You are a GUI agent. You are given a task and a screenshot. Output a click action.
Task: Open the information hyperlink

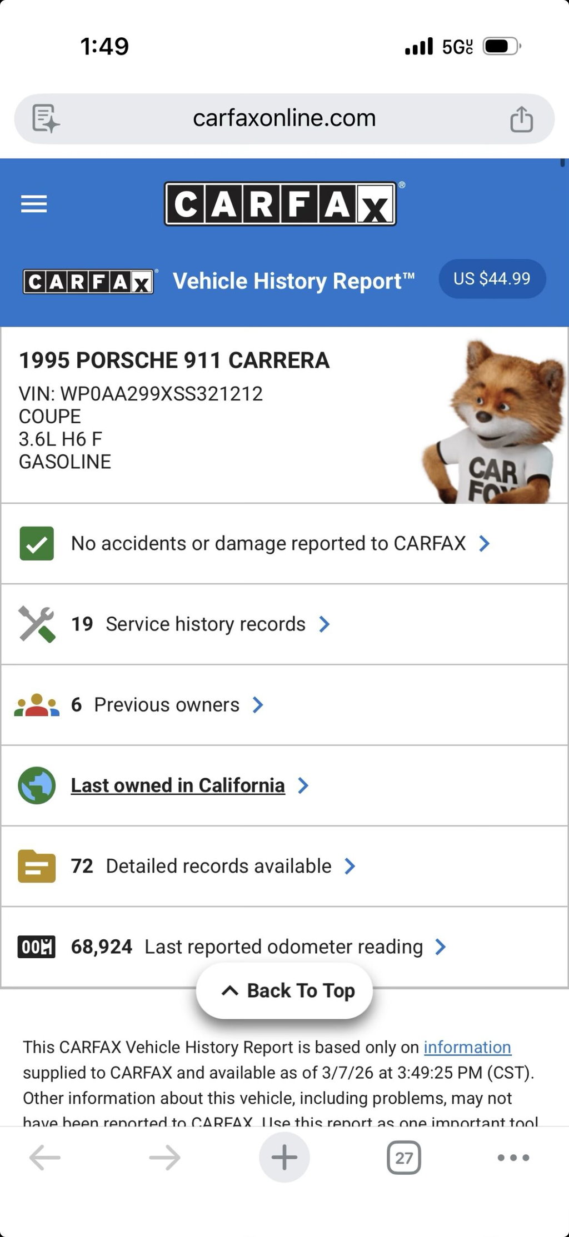(466, 1047)
